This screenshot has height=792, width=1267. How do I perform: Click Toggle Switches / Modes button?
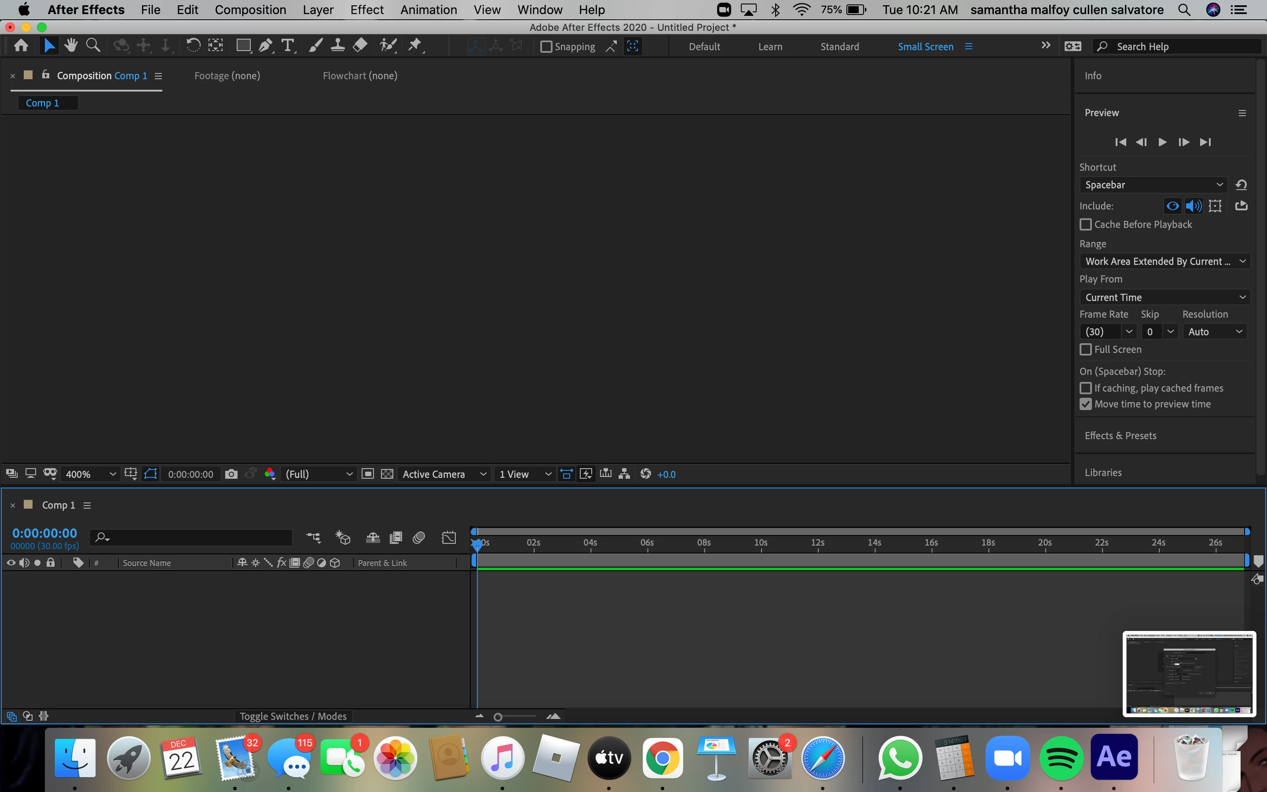pos(293,716)
